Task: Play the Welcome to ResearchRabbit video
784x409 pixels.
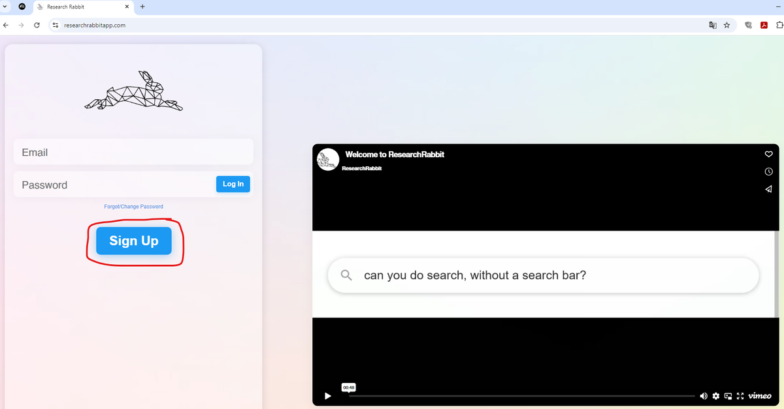Action: click(x=328, y=396)
